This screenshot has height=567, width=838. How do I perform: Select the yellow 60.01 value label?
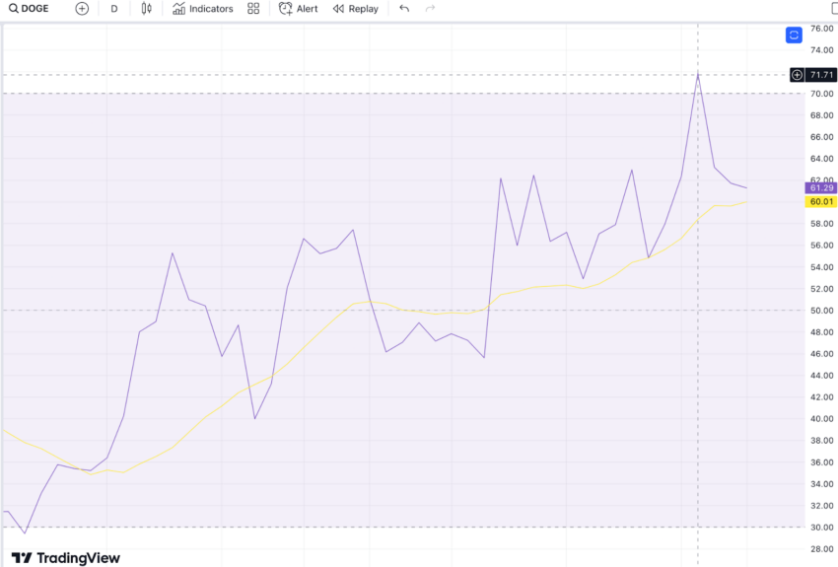tap(821, 201)
